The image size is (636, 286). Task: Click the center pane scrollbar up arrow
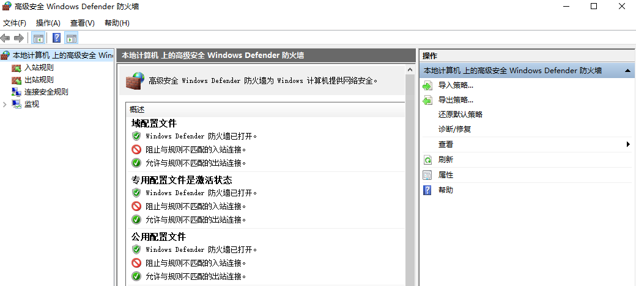click(410, 69)
